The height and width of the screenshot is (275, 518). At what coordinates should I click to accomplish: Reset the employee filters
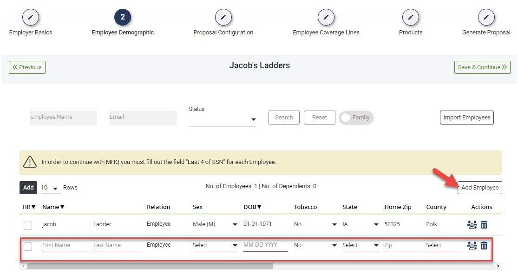[320, 118]
